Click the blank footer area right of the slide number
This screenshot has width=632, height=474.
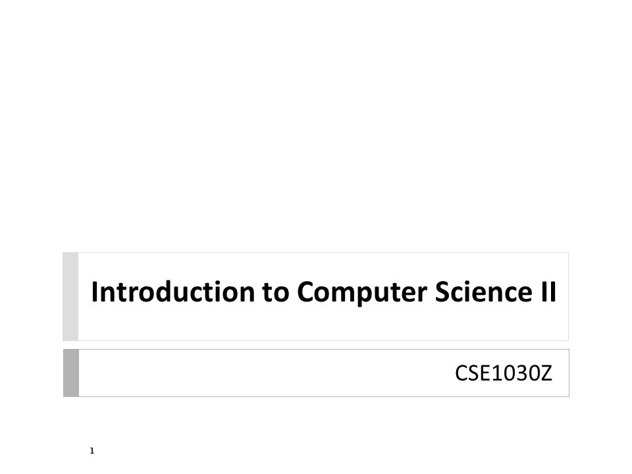[x=323, y=450]
